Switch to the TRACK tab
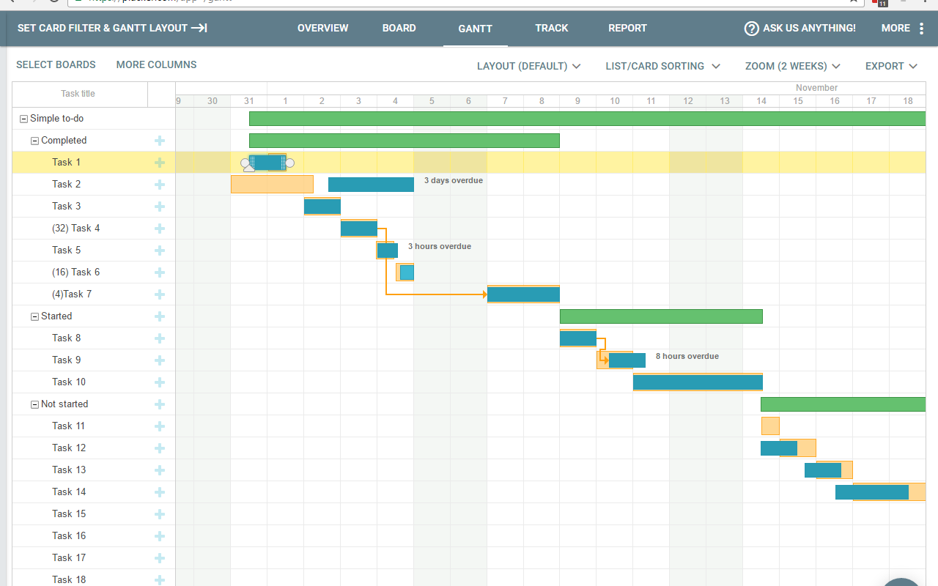 (x=552, y=29)
